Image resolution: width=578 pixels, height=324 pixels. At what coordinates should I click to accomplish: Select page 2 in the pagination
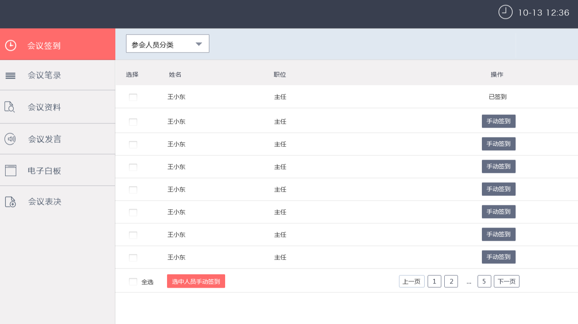click(451, 281)
